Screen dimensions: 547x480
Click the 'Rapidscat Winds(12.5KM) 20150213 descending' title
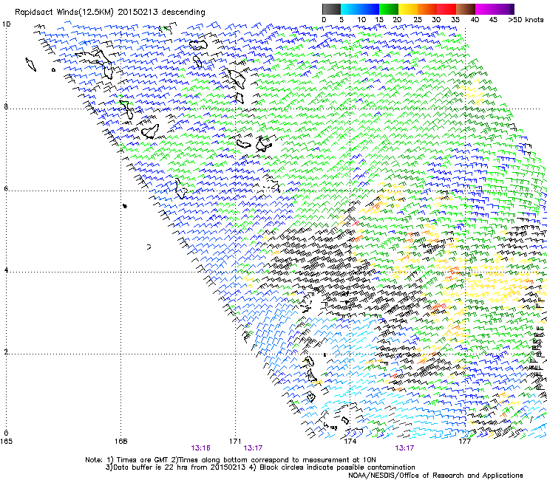click(110, 13)
